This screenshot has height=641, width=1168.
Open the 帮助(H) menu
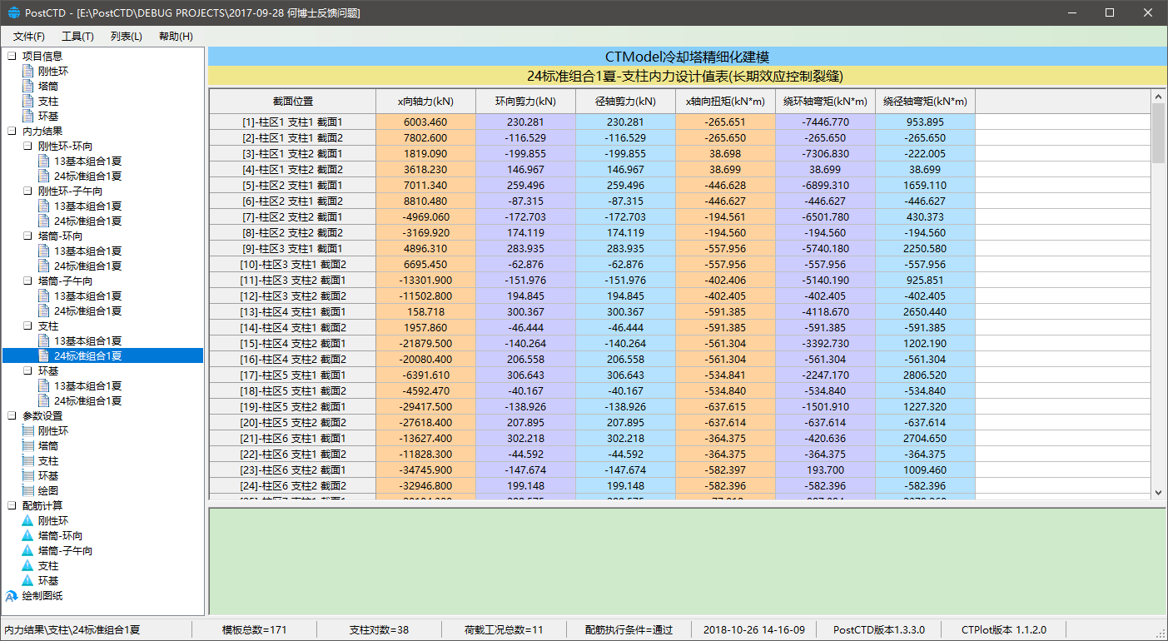pos(176,37)
